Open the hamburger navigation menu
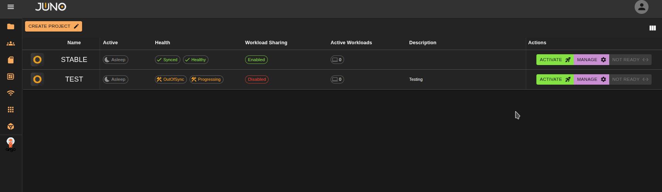The image size is (662, 192). pyautogui.click(x=11, y=7)
